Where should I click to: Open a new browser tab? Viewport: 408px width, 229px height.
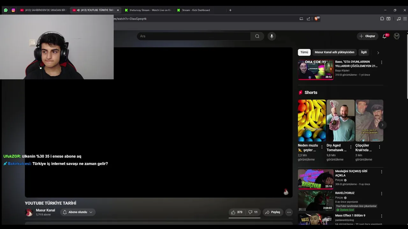click(230, 10)
